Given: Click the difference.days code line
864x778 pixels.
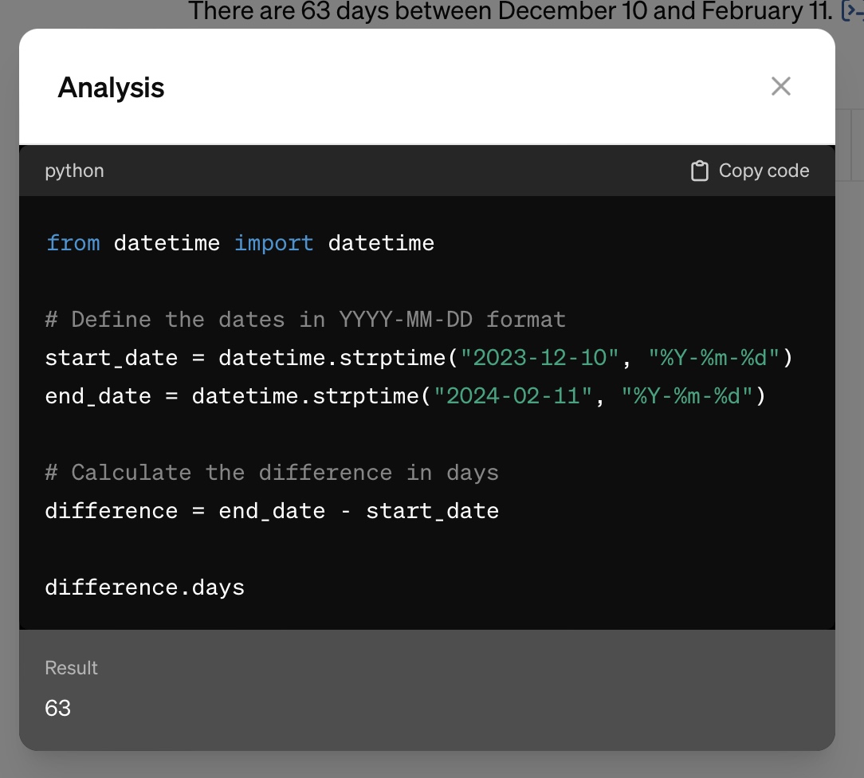Looking at the screenshot, I should [x=144, y=587].
